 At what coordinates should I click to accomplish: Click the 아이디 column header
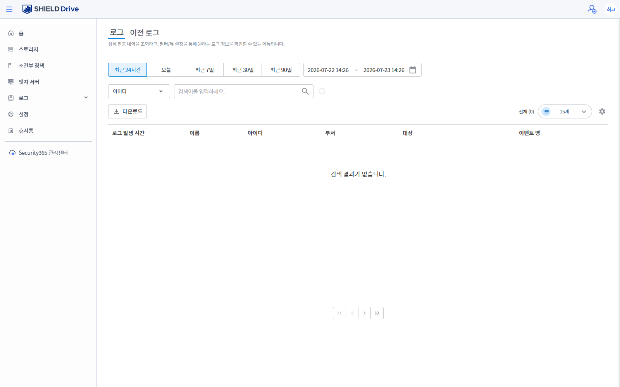click(x=255, y=133)
